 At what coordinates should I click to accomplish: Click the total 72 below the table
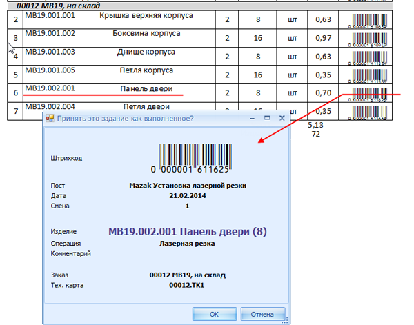click(x=316, y=134)
